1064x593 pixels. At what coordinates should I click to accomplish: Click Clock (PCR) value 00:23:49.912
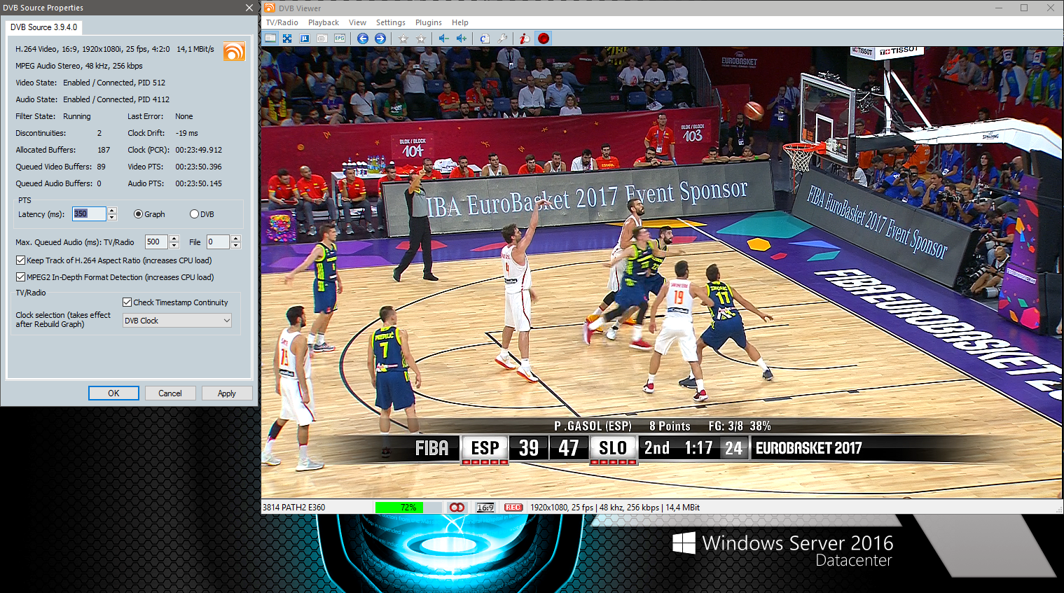(x=199, y=150)
